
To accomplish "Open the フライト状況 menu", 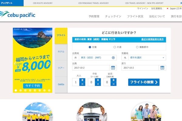I will [135, 16].
